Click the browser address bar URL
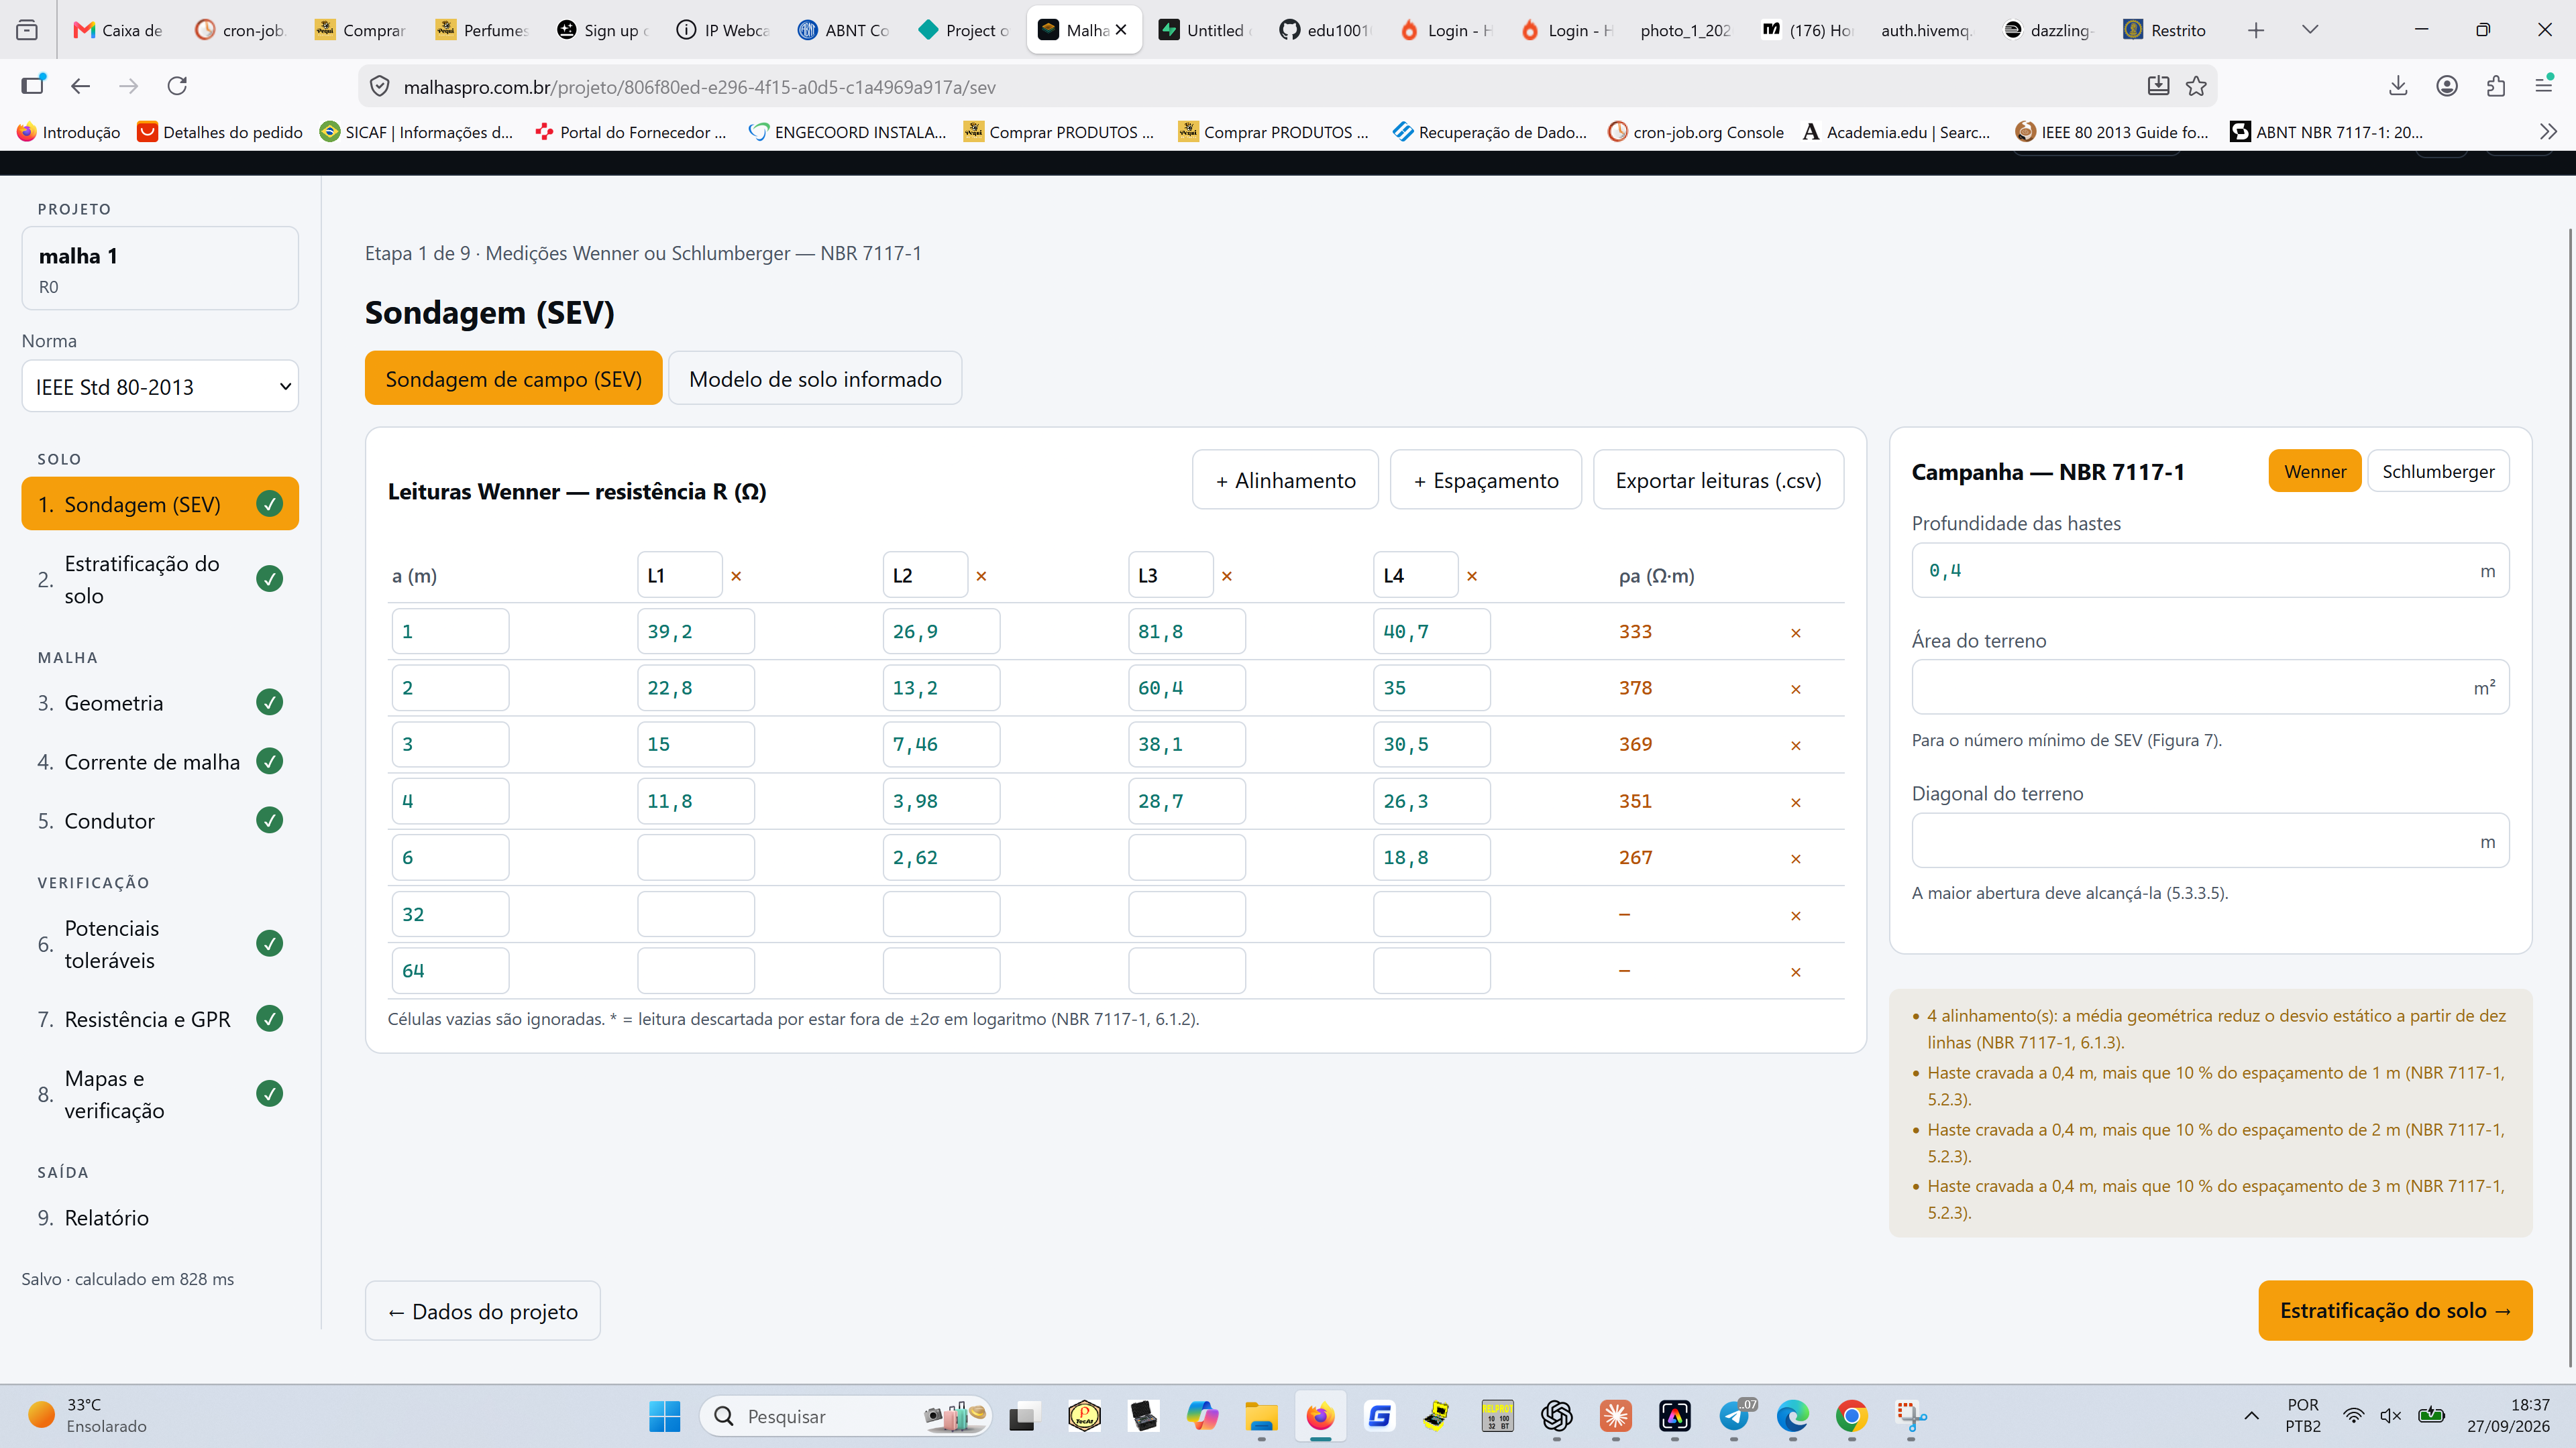Image resolution: width=2576 pixels, height=1448 pixels. point(699,87)
